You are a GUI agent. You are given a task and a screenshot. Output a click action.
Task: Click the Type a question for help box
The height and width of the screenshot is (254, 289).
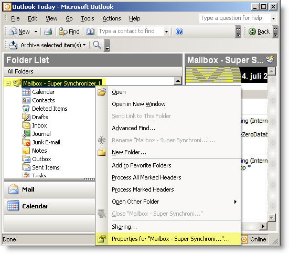click(234, 18)
